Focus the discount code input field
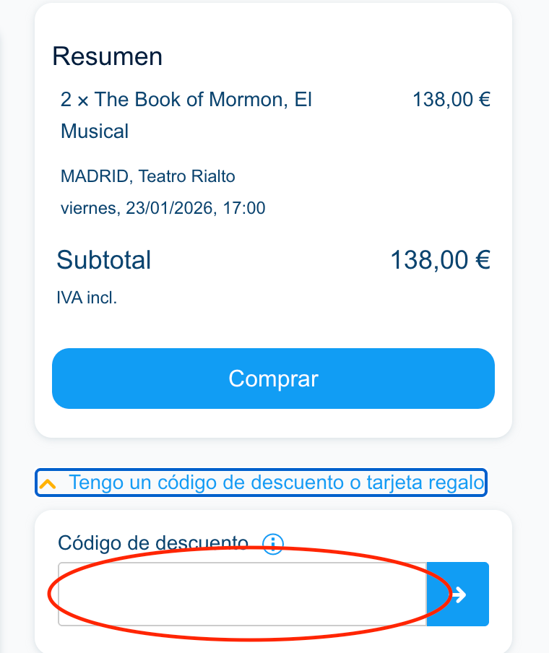The width and height of the screenshot is (549, 653). (x=242, y=594)
